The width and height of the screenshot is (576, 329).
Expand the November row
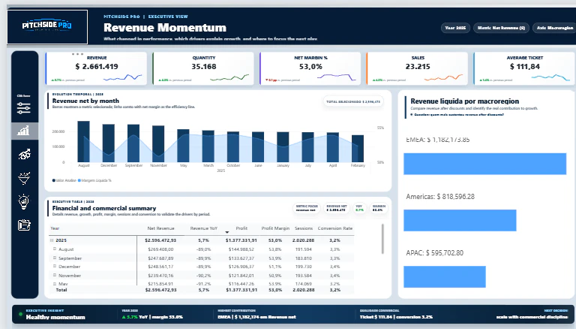pyautogui.click(x=55, y=275)
